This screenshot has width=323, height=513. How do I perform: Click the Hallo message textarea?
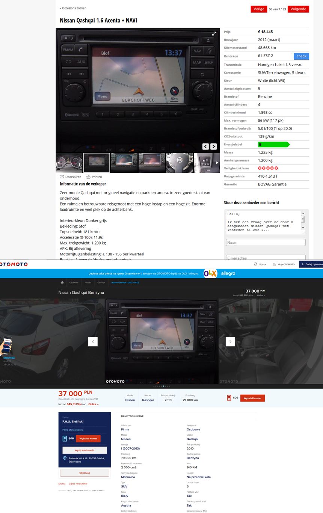tap(266, 222)
